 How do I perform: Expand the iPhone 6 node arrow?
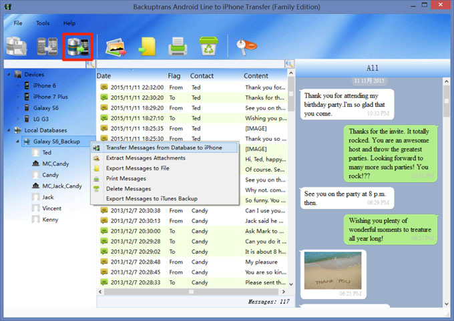[x=17, y=85]
